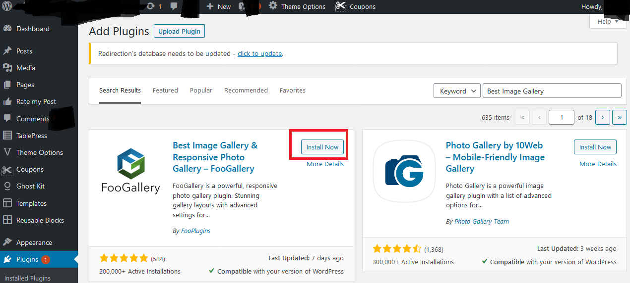Click the TablePress table icon
630x283 pixels.
[7, 136]
